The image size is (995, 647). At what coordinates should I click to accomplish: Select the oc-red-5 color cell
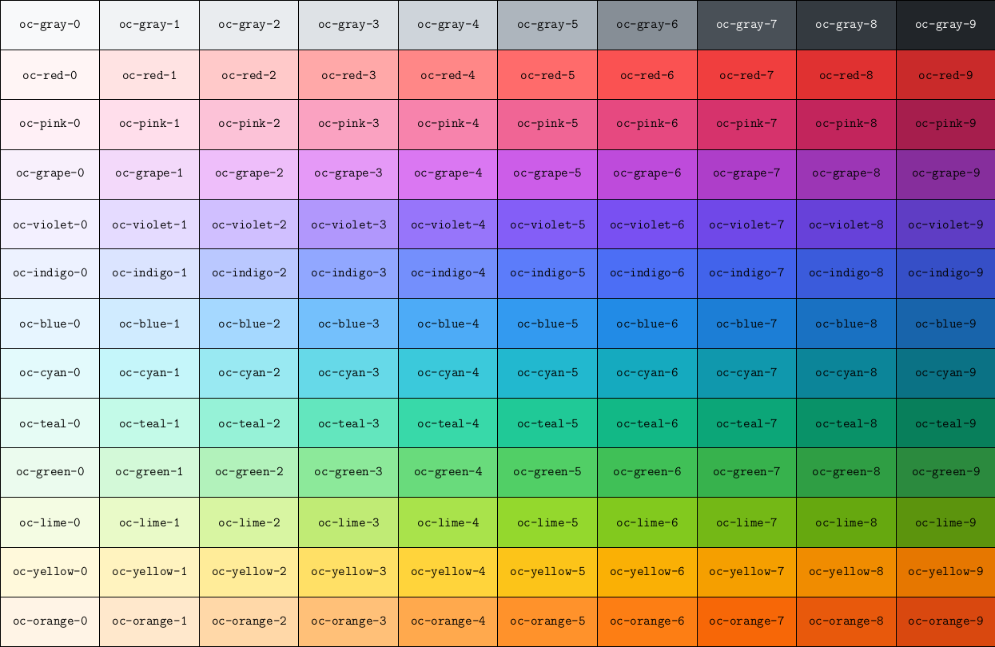point(547,75)
